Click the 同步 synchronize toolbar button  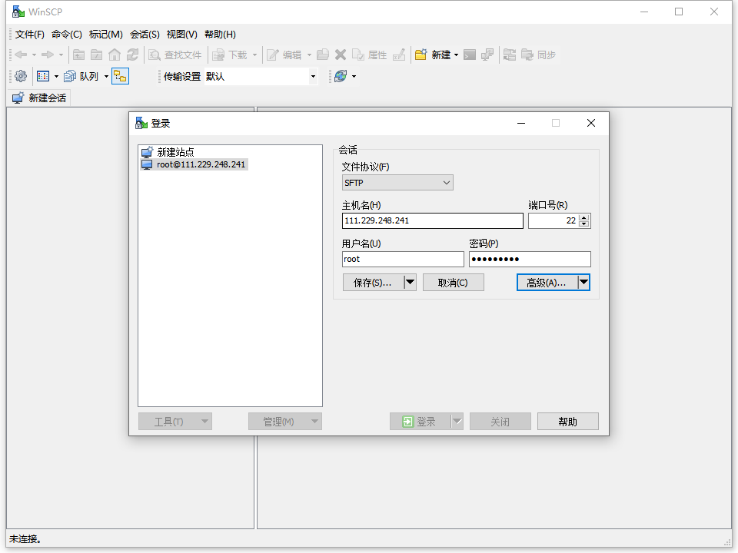pos(538,55)
